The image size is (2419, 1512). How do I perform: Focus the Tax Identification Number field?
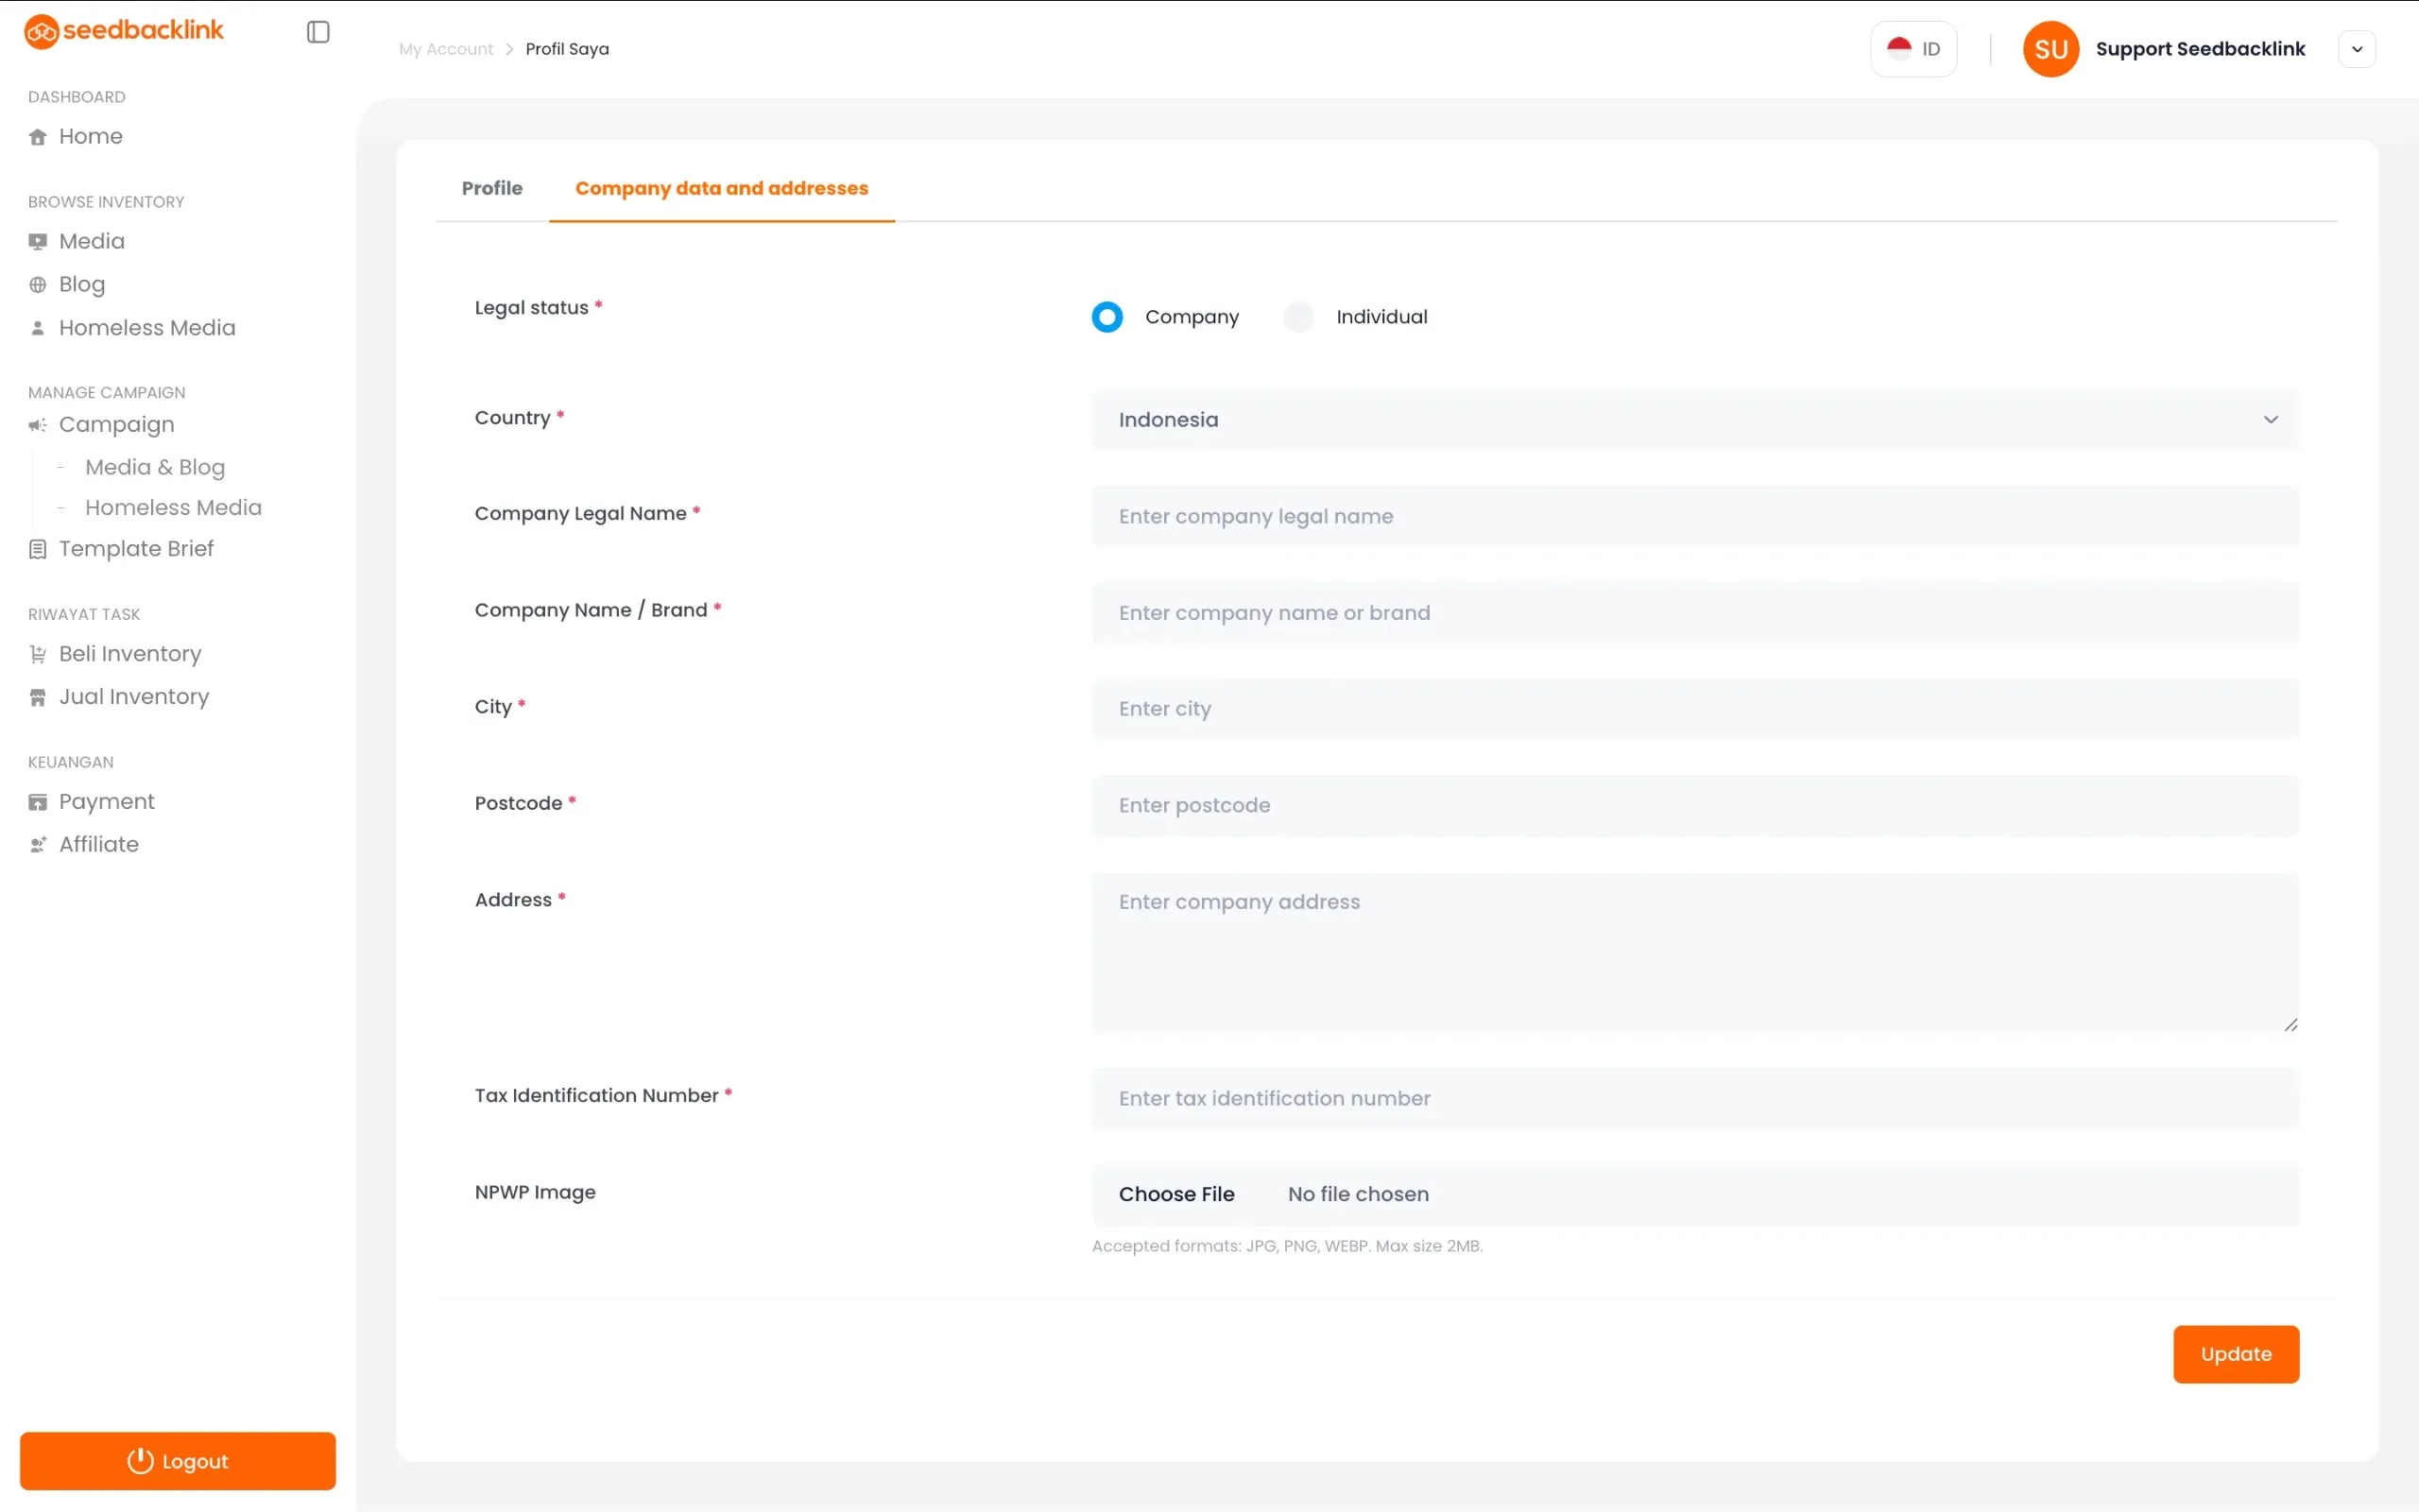tap(1695, 1098)
